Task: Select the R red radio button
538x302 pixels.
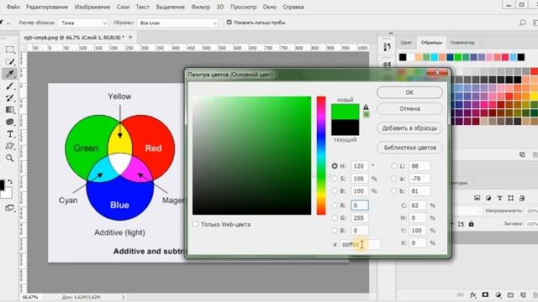Action: click(x=335, y=205)
